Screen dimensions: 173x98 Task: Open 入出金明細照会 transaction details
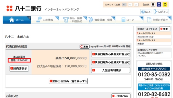tap(111, 70)
